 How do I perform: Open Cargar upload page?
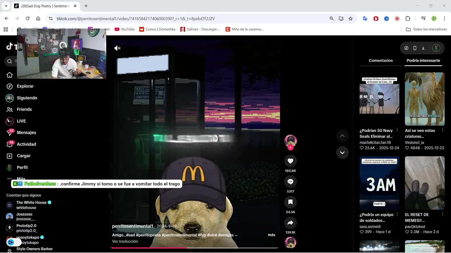tap(24, 156)
